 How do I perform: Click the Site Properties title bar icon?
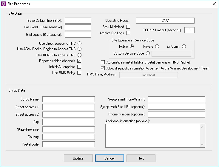[4, 4]
